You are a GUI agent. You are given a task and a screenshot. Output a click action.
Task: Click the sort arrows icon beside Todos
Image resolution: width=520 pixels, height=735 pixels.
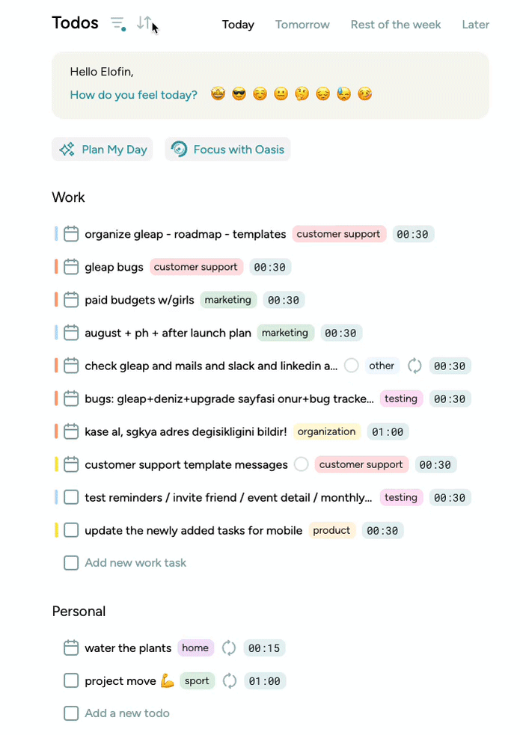[144, 22]
